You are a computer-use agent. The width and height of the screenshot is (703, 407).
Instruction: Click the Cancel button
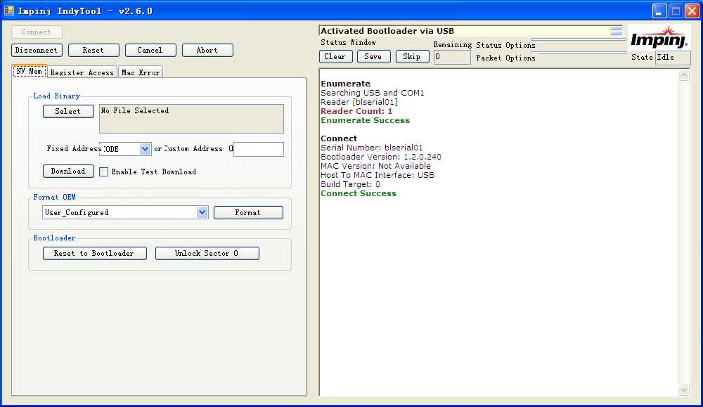(150, 50)
